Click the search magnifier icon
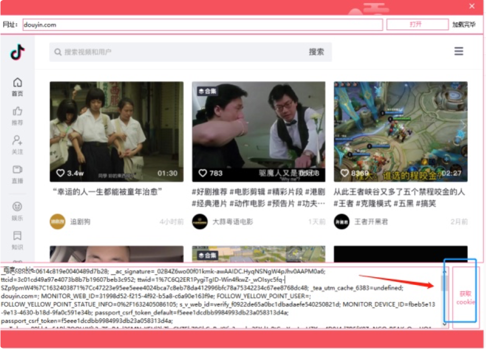486x349 pixels. coord(58,52)
